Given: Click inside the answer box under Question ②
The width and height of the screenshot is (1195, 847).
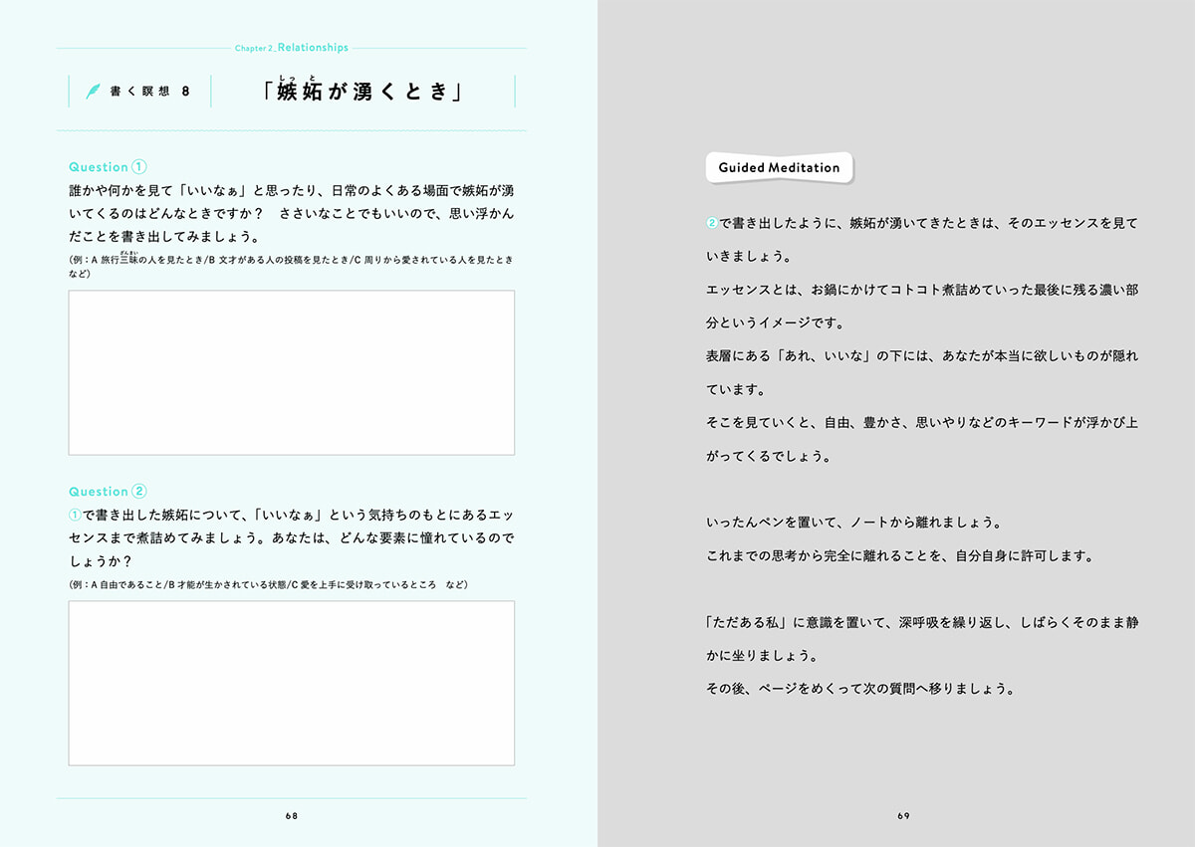Looking at the screenshot, I should [291, 683].
